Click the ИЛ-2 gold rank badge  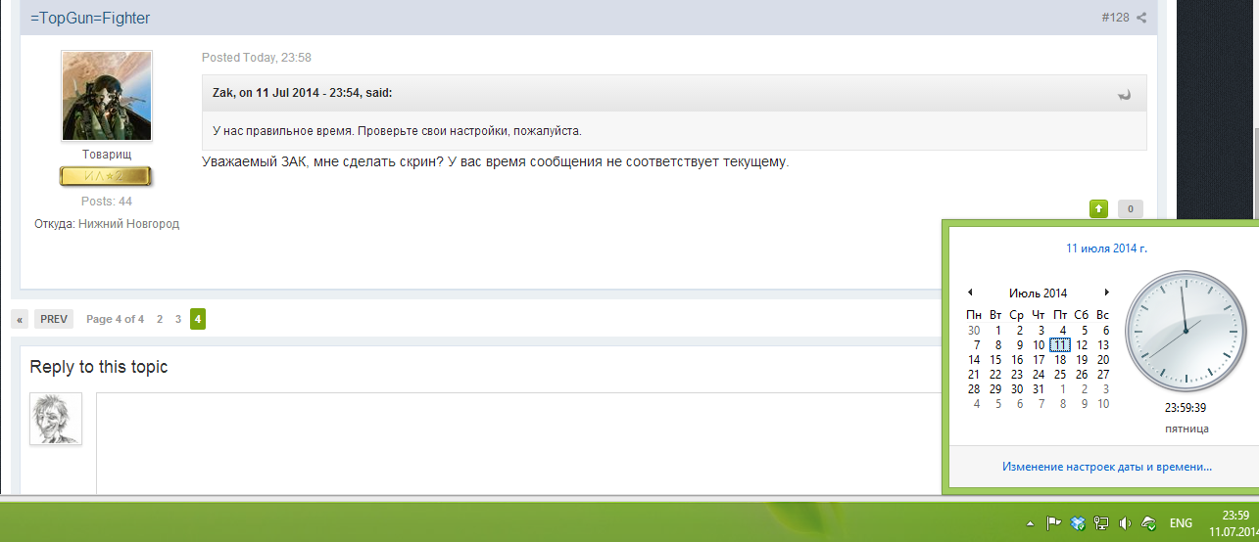tap(106, 176)
